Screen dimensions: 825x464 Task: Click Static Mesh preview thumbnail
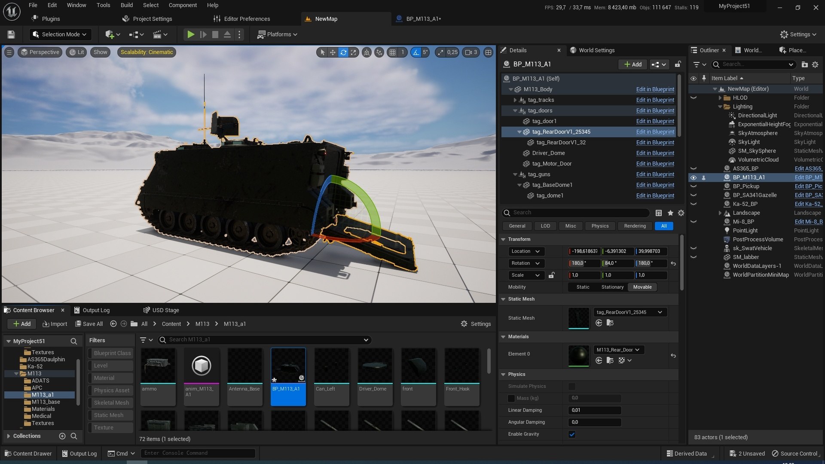pos(578,318)
